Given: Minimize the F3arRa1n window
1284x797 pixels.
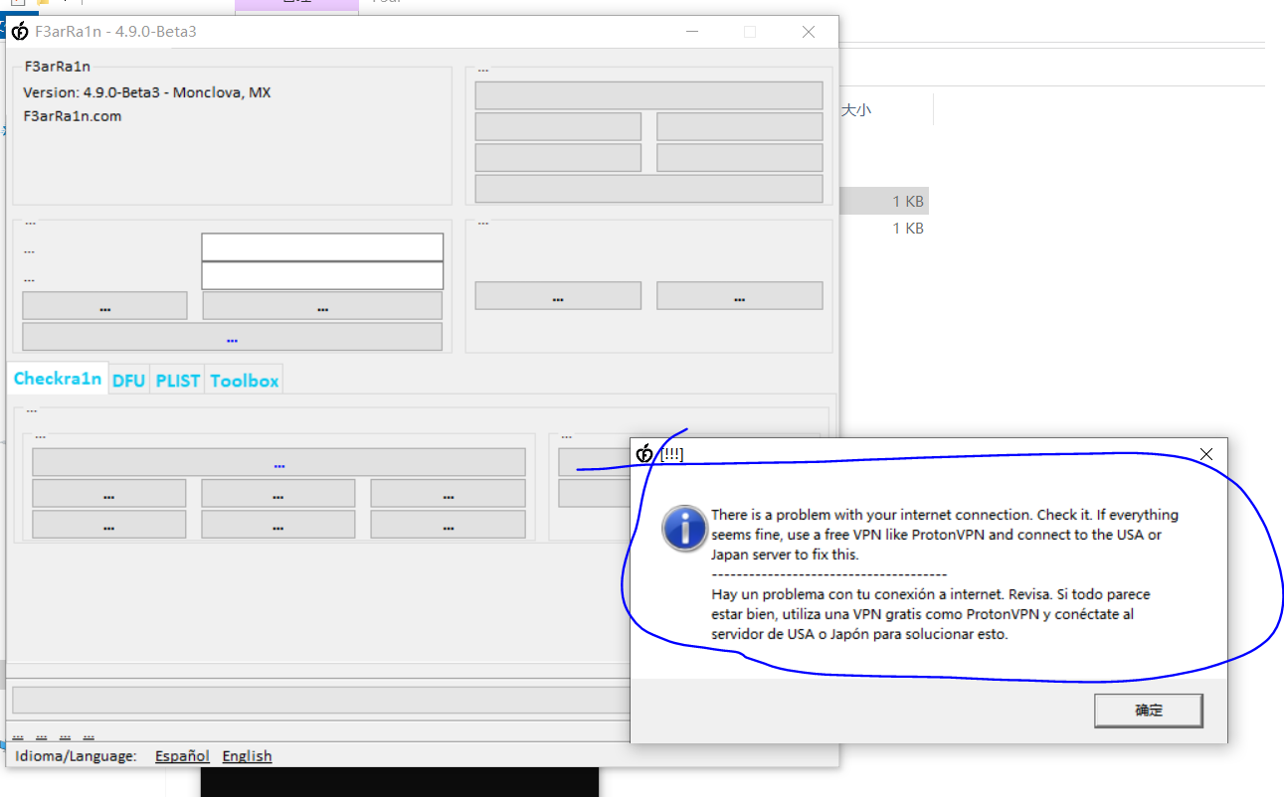Looking at the screenshot, I should (692, 32).
